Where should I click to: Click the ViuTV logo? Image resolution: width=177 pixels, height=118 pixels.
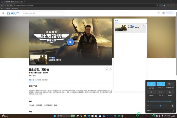13,13
